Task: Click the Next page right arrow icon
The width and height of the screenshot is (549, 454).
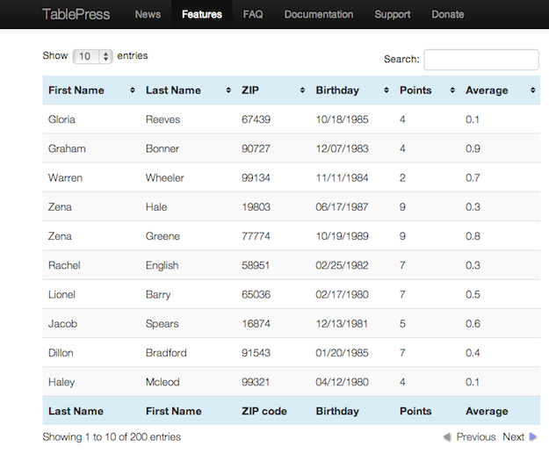Action: [x=533, y=436]
